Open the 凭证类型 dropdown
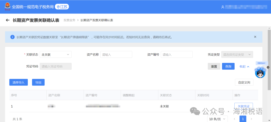 (237, 55)
